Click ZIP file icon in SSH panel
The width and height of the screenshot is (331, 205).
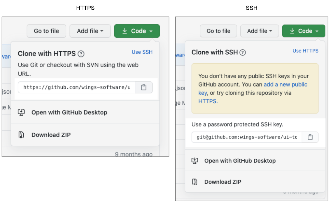click(x=195, y=182)
